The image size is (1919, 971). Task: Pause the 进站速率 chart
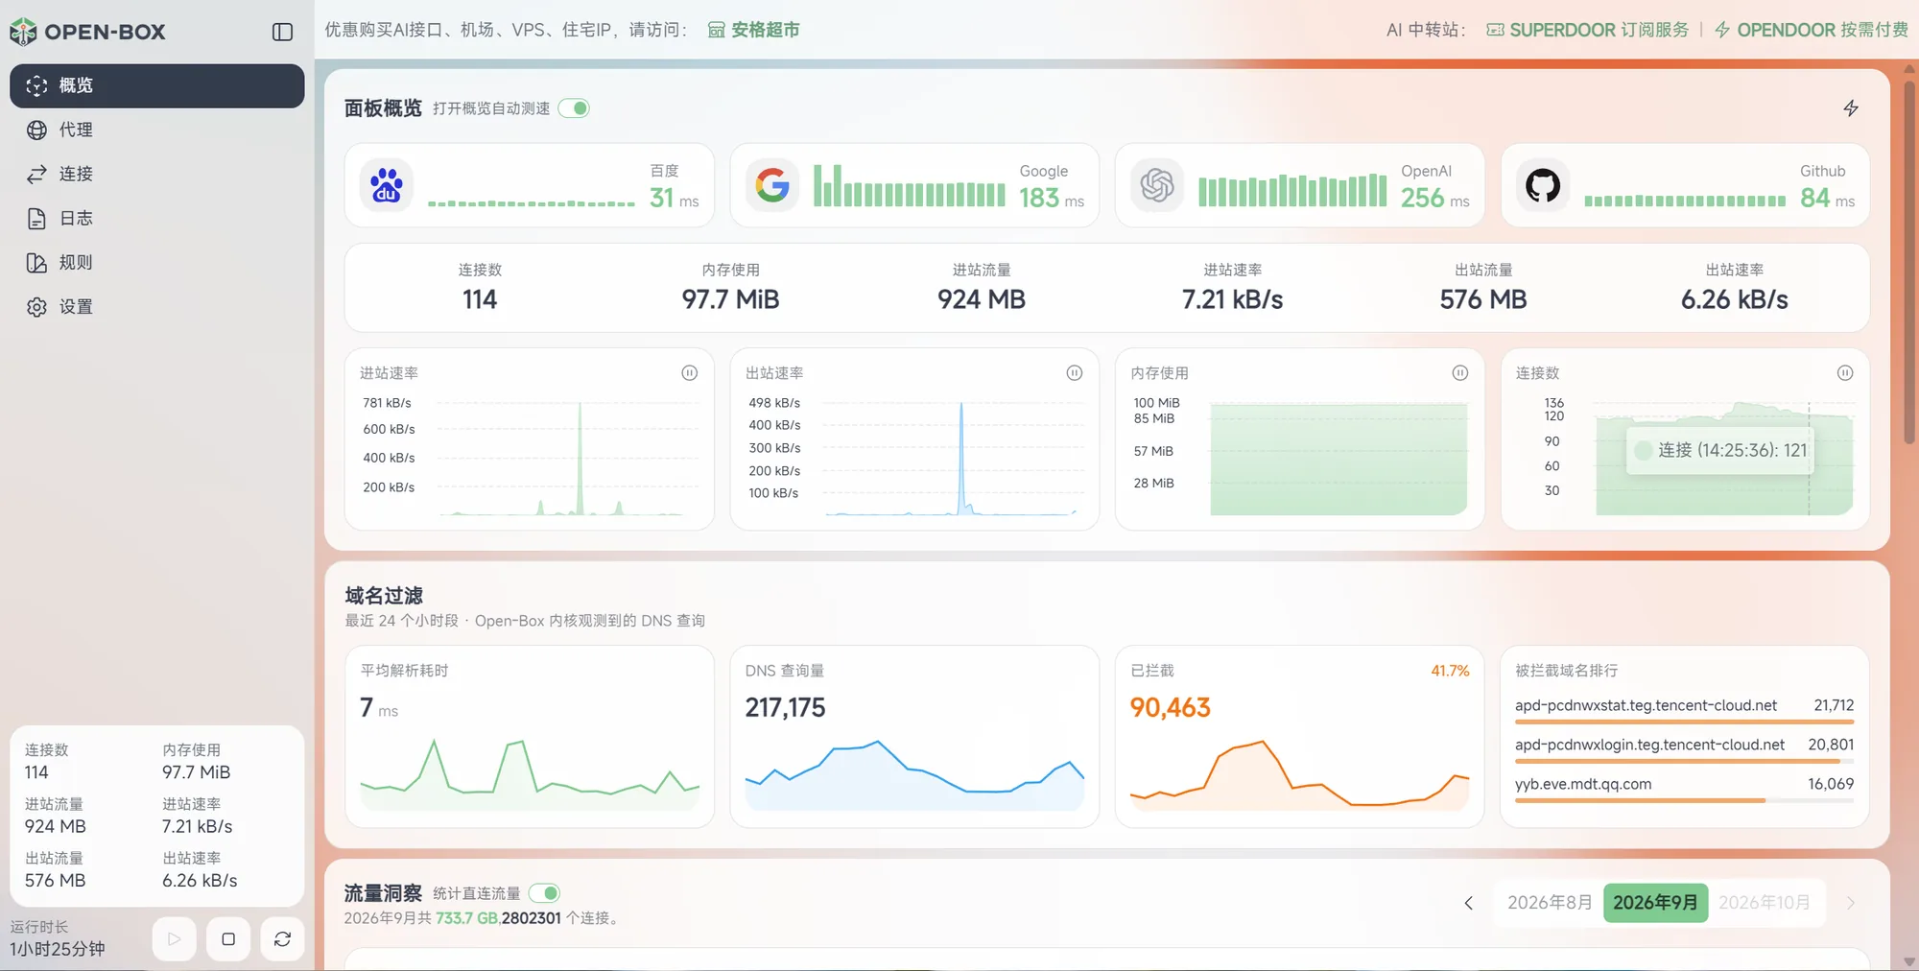coord(689,373)
